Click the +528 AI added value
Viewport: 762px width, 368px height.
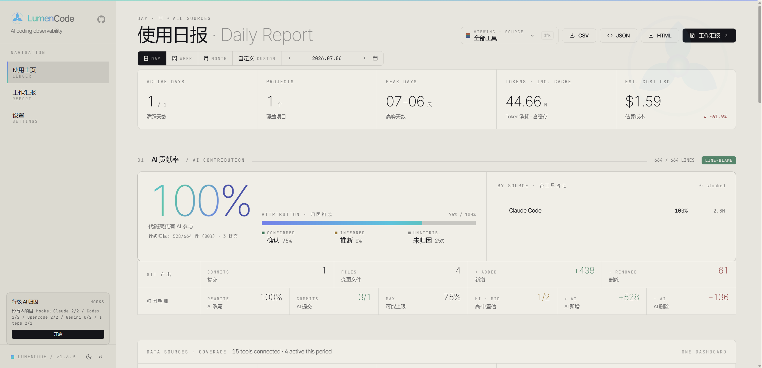tap(629, 297)
